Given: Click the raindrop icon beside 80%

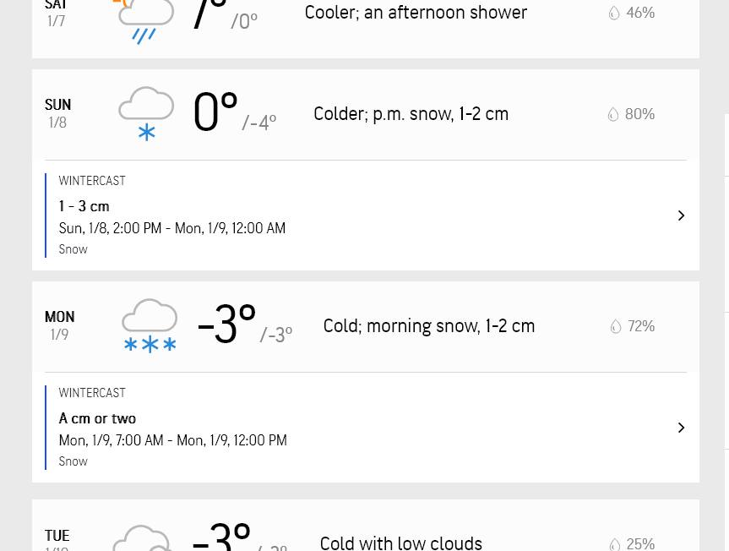Looking at the screenshot, I should pyautogui.click(x=613, y=114).
